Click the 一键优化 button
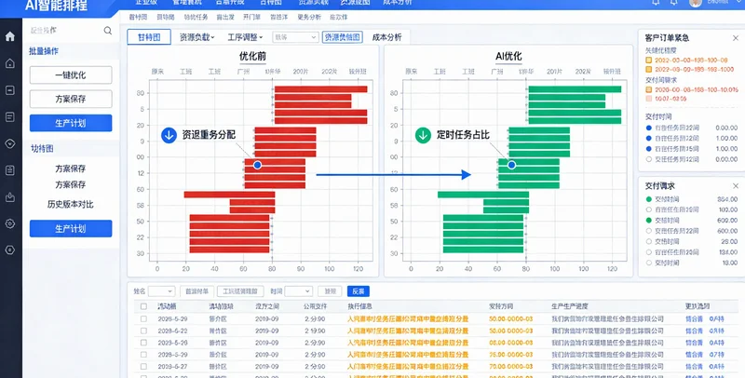Image resolution: width=745 pixels, height=378 pixels. pyautogui.click(x=71, y=75)
